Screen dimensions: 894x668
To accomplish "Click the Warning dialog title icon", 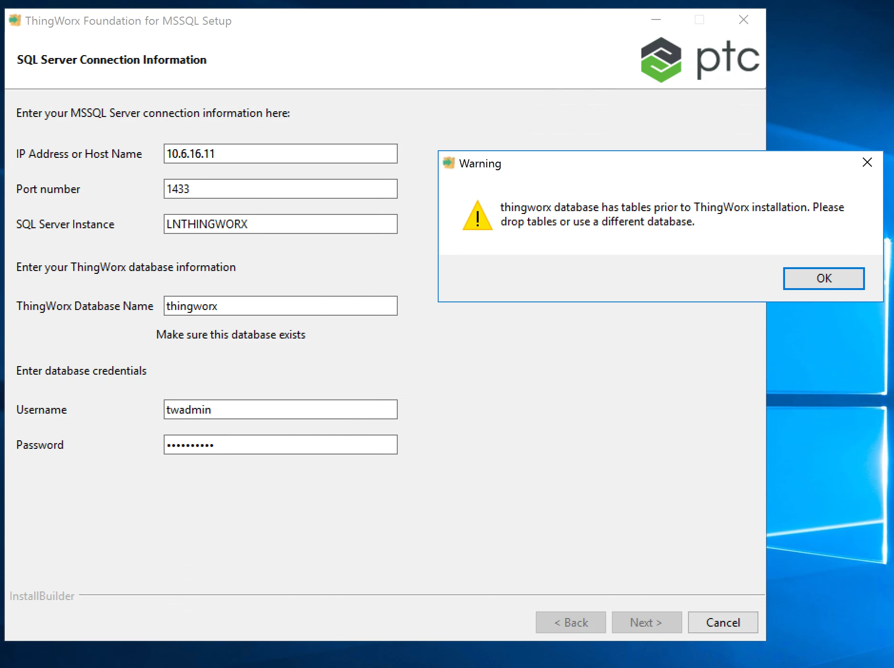I will coord(448,163).
